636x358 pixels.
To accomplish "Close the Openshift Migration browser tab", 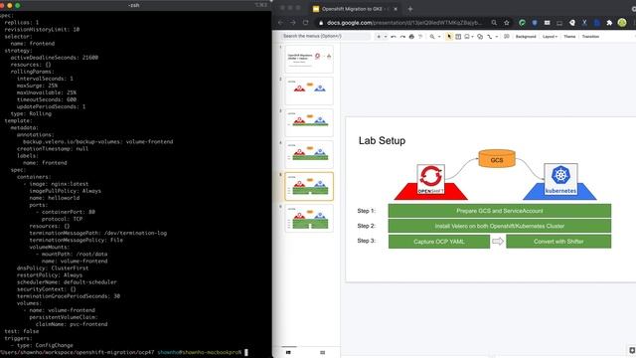I will (396, 9).
